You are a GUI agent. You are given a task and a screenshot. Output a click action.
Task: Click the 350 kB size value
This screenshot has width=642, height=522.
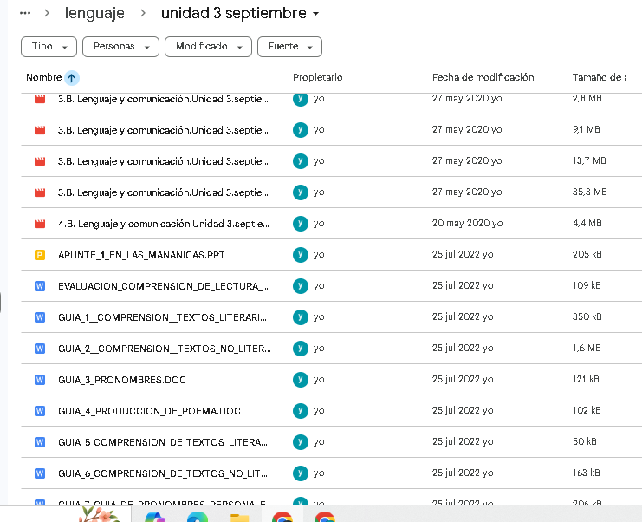click(587, 316)
